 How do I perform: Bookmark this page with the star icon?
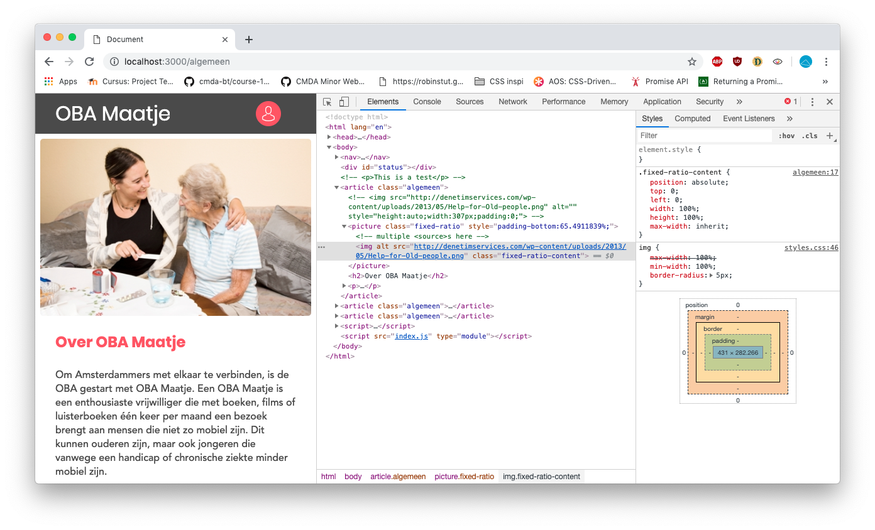tap(692, 62)
